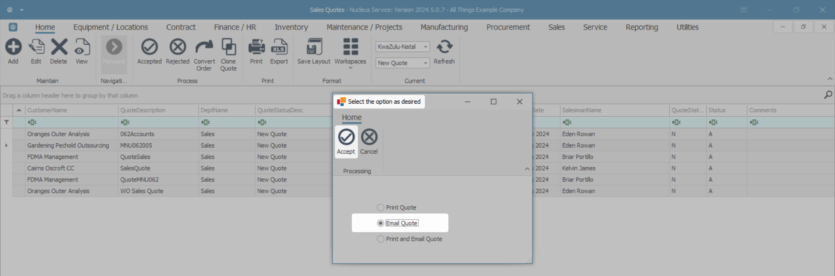Click the sort arrow column header
This screenshot has height=276, width=835.
(19, 110)
